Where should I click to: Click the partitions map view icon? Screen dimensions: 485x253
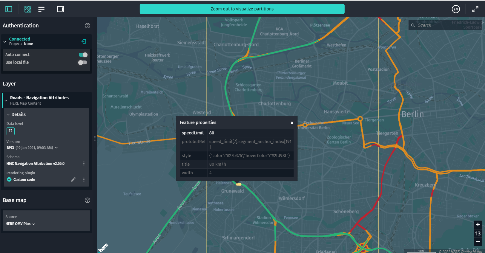point(28,9)
